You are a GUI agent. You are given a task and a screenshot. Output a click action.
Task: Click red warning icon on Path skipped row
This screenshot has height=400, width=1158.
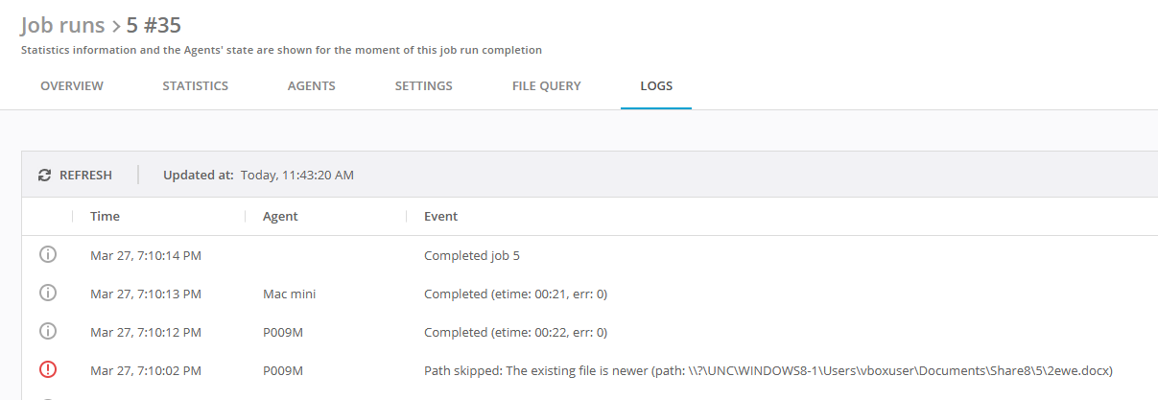[x=48, y=370]
